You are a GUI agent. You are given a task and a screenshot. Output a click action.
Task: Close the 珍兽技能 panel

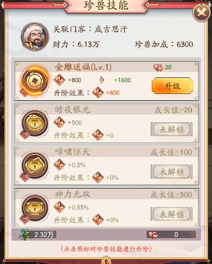[x=201, y=12]
